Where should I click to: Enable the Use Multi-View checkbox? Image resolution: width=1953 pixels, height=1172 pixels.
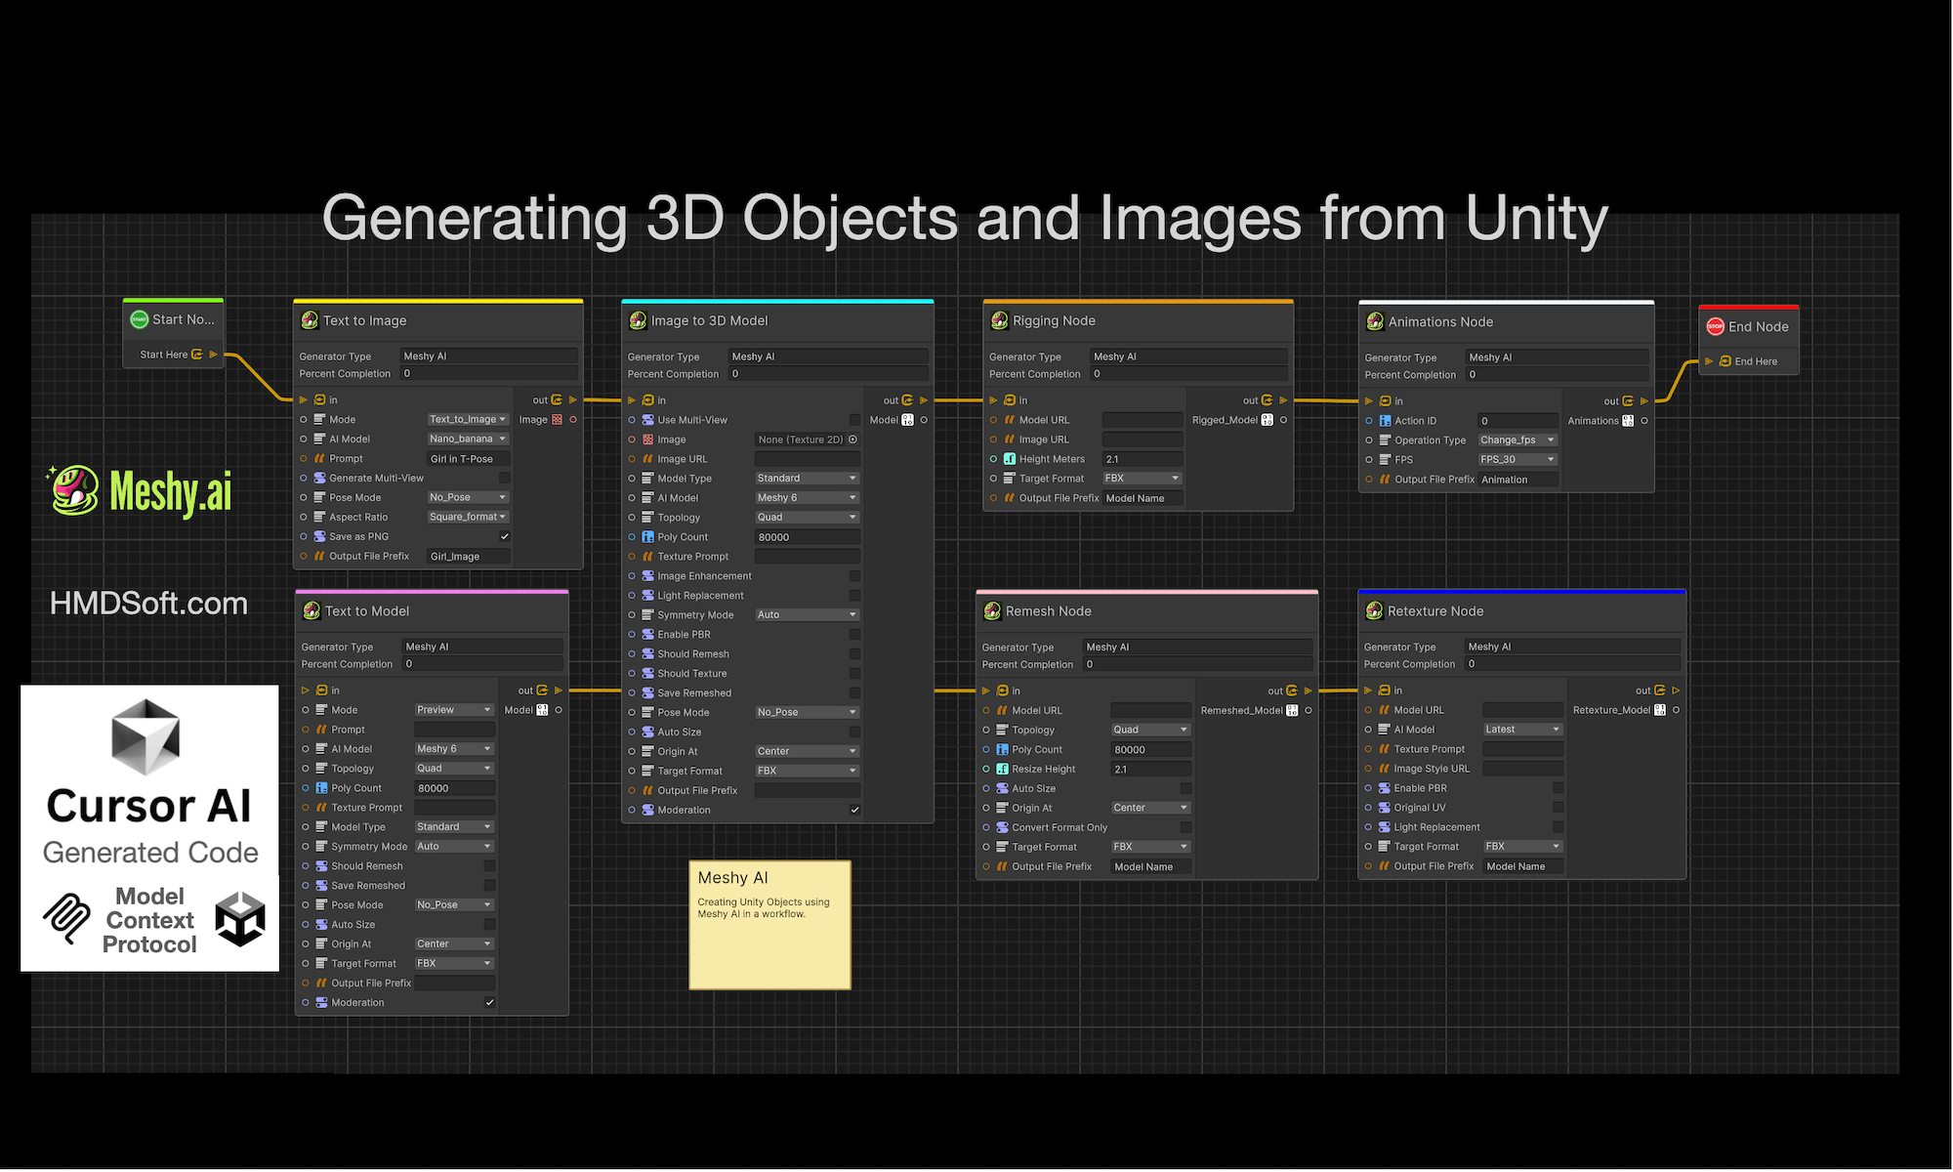[x=854, y=420]
